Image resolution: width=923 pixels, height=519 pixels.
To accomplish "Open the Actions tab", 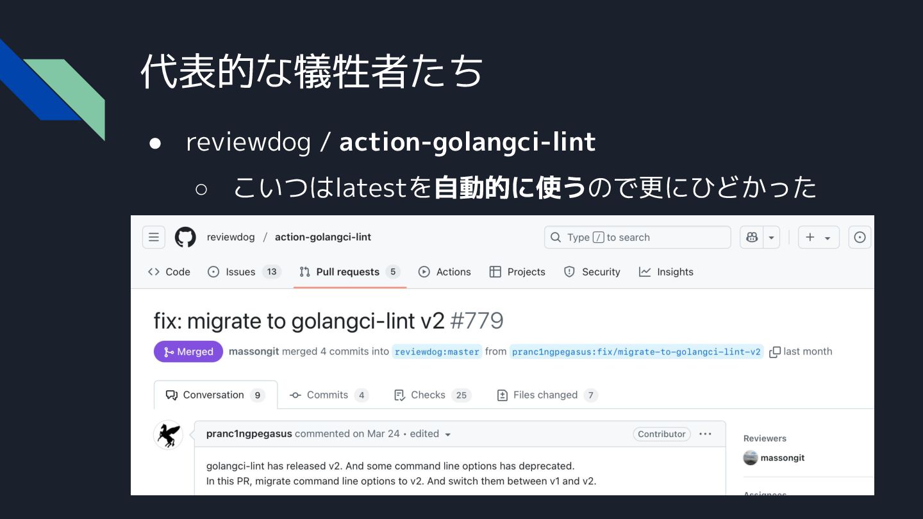I will click(444, 272).
